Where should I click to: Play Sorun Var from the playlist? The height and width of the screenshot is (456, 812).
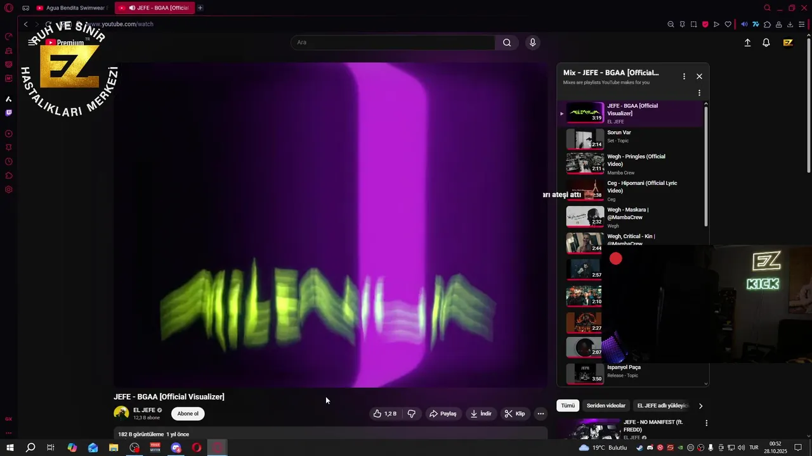click(x=630, y=138)
